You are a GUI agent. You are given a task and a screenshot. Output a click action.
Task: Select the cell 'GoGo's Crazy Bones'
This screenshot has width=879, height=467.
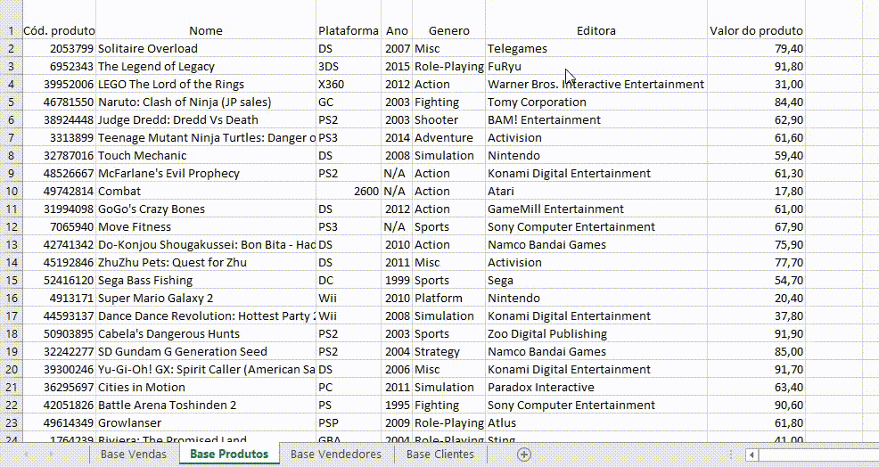click(206, 209)
